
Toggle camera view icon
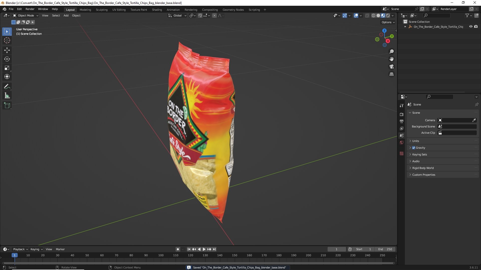(392, 66)
